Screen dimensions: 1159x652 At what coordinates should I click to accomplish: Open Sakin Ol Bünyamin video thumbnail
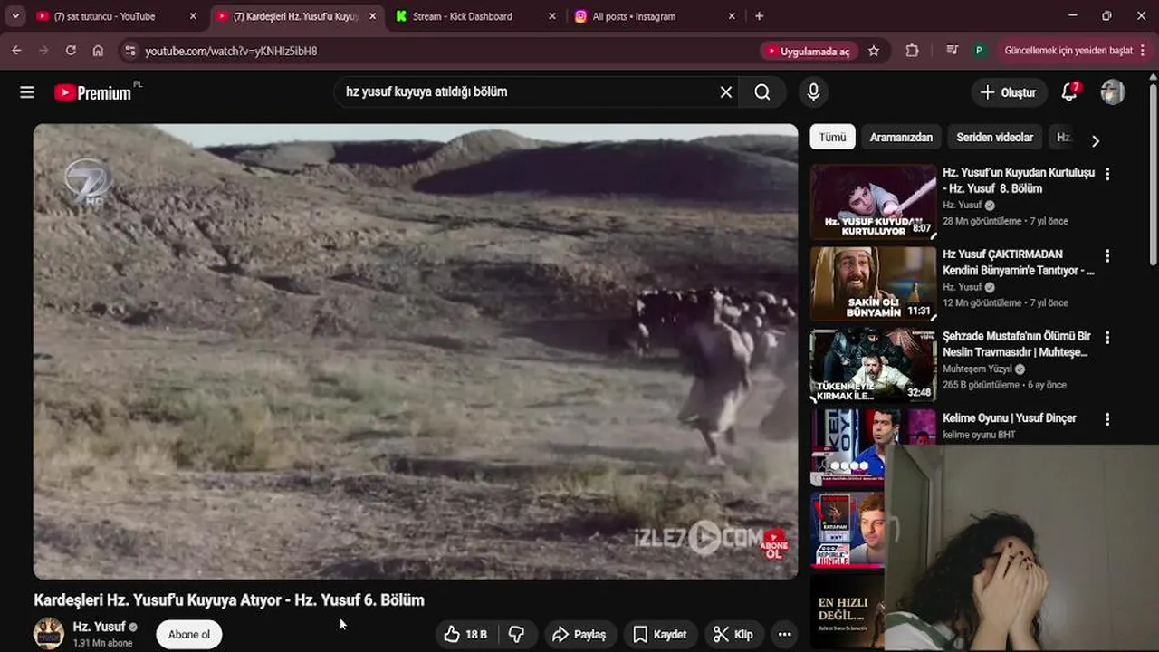[873, 283]
